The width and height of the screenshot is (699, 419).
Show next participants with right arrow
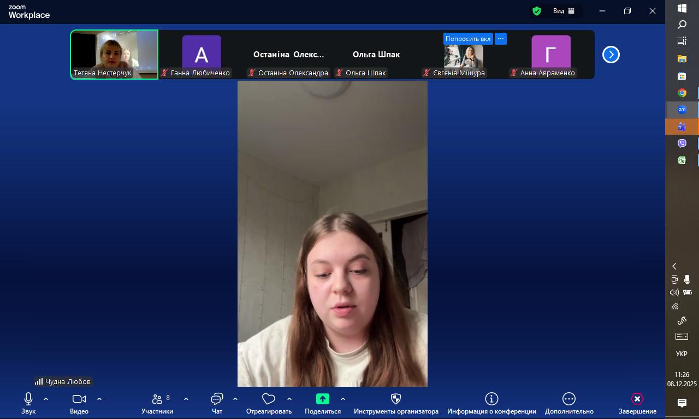point(611,55)
